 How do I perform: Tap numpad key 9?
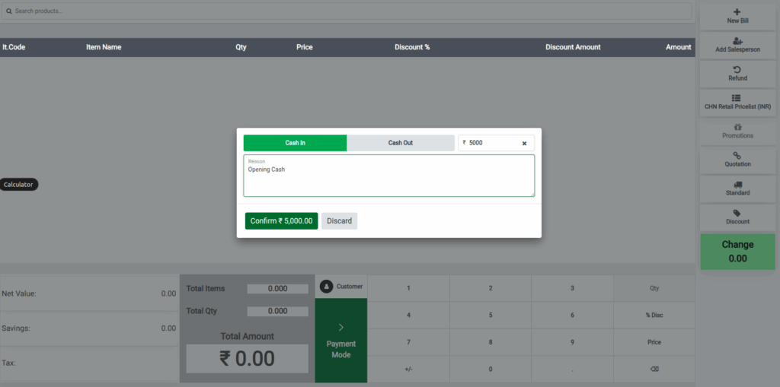click(x=572, y=342)
